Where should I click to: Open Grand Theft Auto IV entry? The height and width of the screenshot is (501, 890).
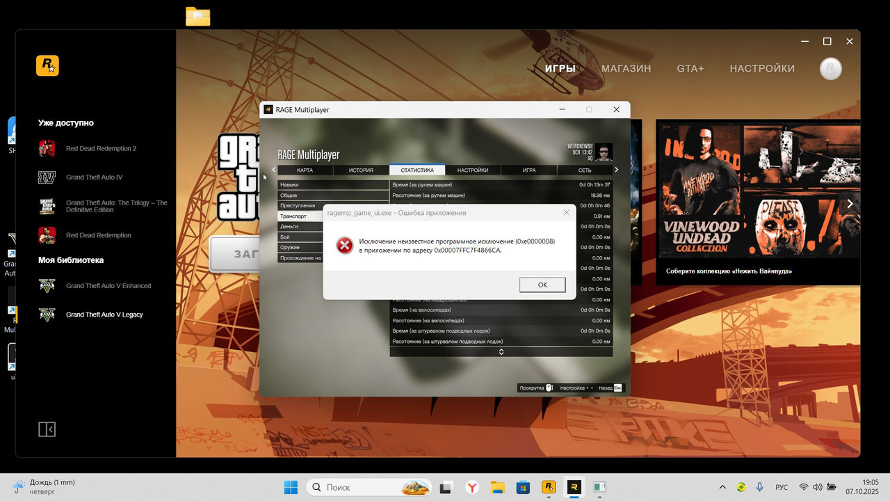(x=94, y=177)
